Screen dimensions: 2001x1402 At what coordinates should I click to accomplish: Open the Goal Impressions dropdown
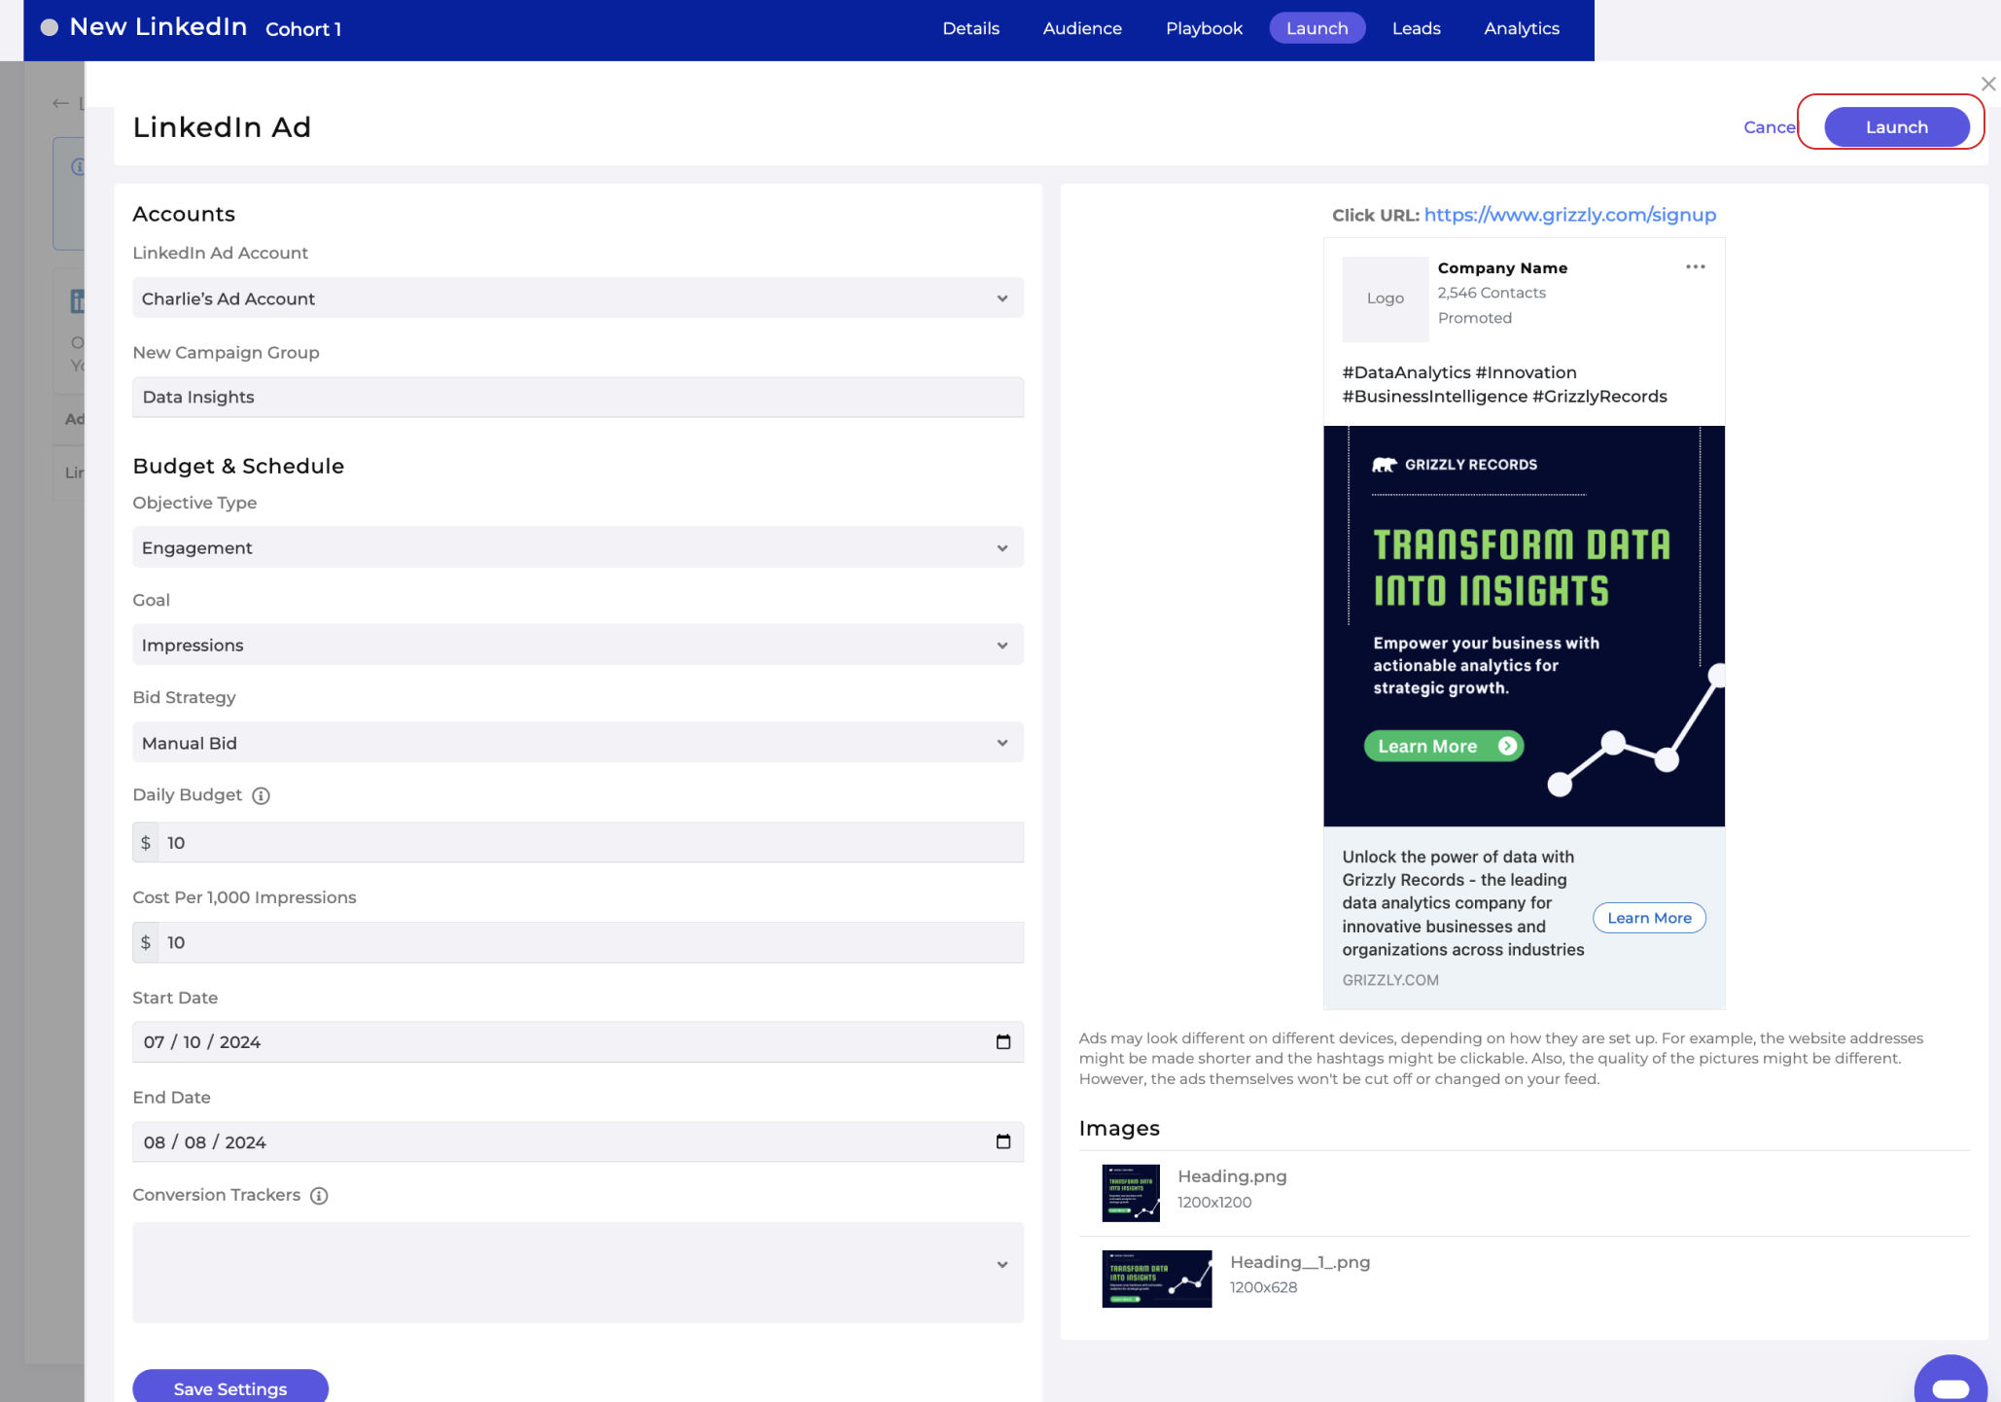[x=578, y=645]
